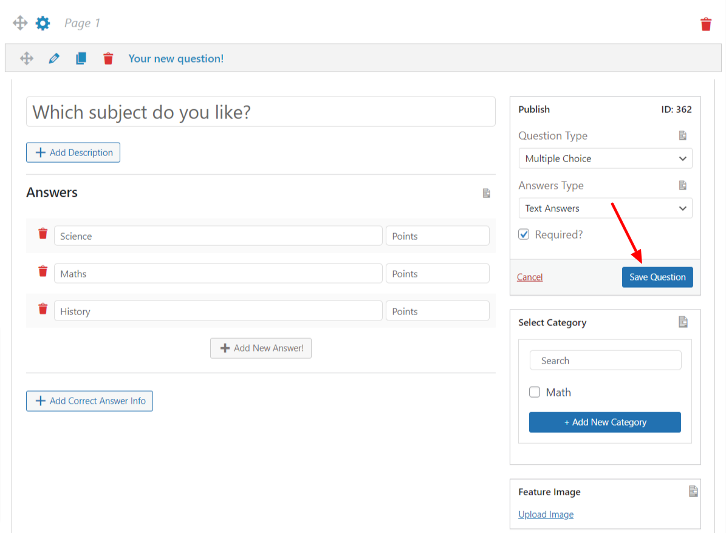Image resolution: width=726 pixels, height=533 pixels.
Task: Check the Math category checkbox
Action: pos(534,392)
